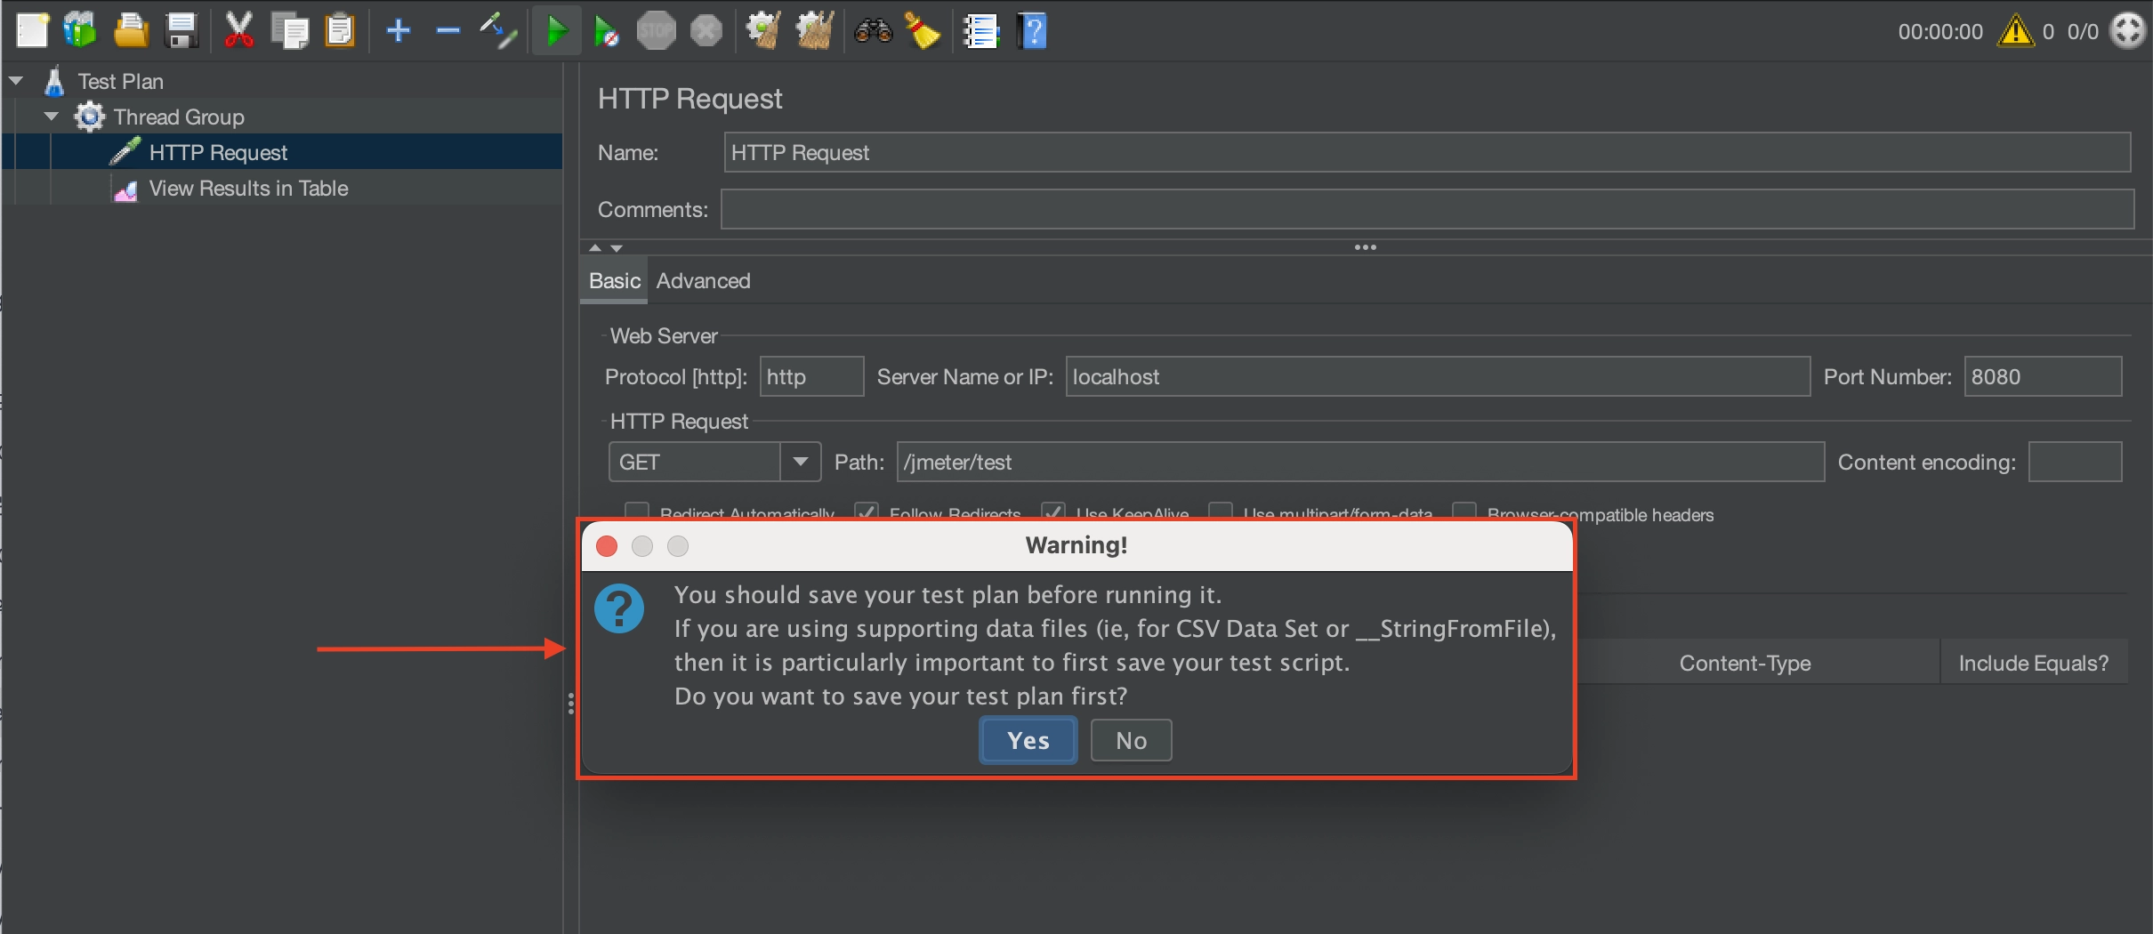Collapse the top panel with the up arrow

(x=595, y=247)
